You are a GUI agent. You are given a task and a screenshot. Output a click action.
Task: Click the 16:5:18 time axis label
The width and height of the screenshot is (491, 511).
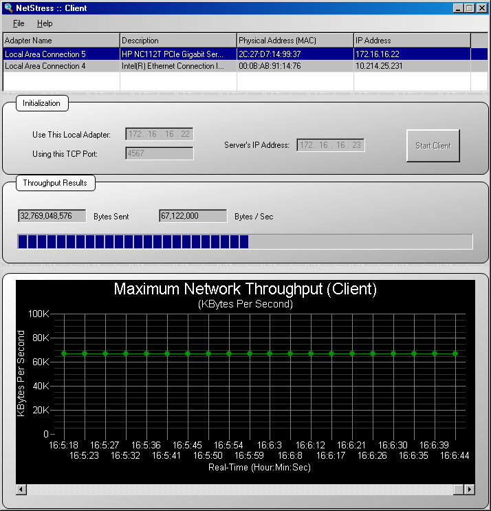pos(63,445)
